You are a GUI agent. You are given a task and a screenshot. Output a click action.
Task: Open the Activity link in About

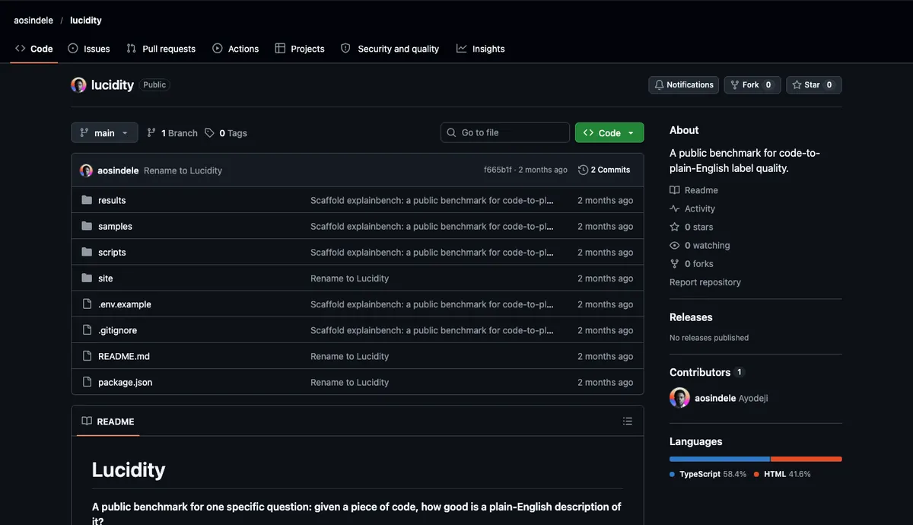click(x=692, y=208)
